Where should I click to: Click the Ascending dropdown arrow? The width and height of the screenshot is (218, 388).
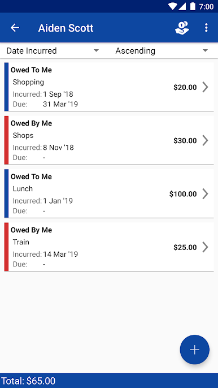point(205,51)
